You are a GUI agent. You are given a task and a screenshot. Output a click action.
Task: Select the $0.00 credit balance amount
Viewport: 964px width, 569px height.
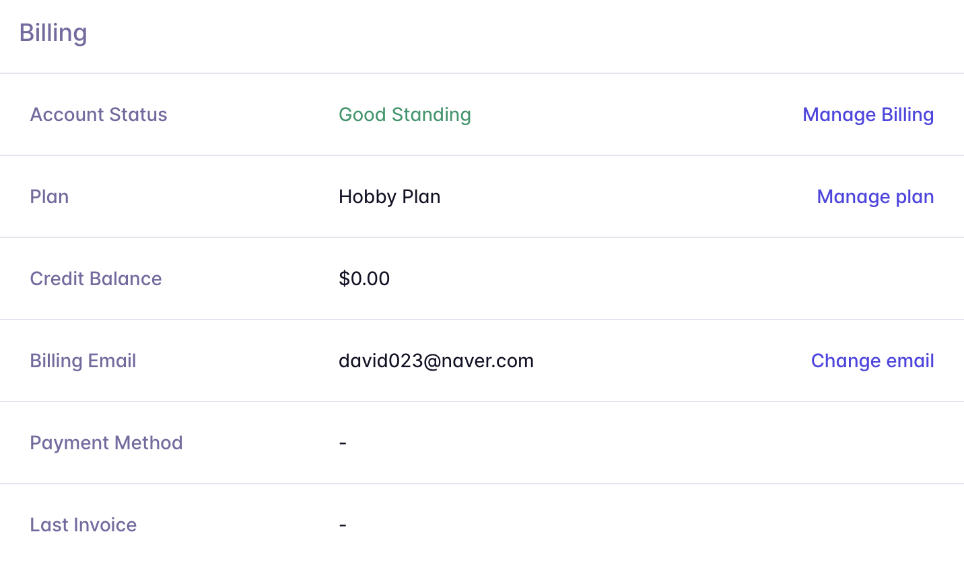[x=364, y=279]
